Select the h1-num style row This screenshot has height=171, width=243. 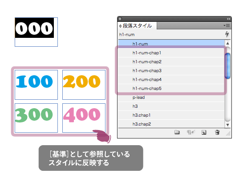pyautogui.click(x=171, y=44)
